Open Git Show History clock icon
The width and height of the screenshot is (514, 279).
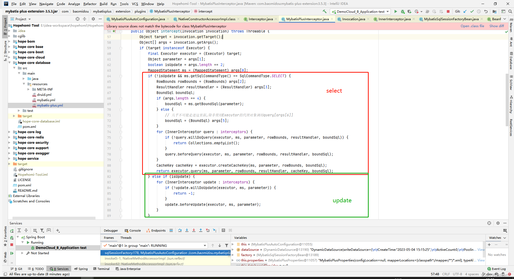(479, 11)
